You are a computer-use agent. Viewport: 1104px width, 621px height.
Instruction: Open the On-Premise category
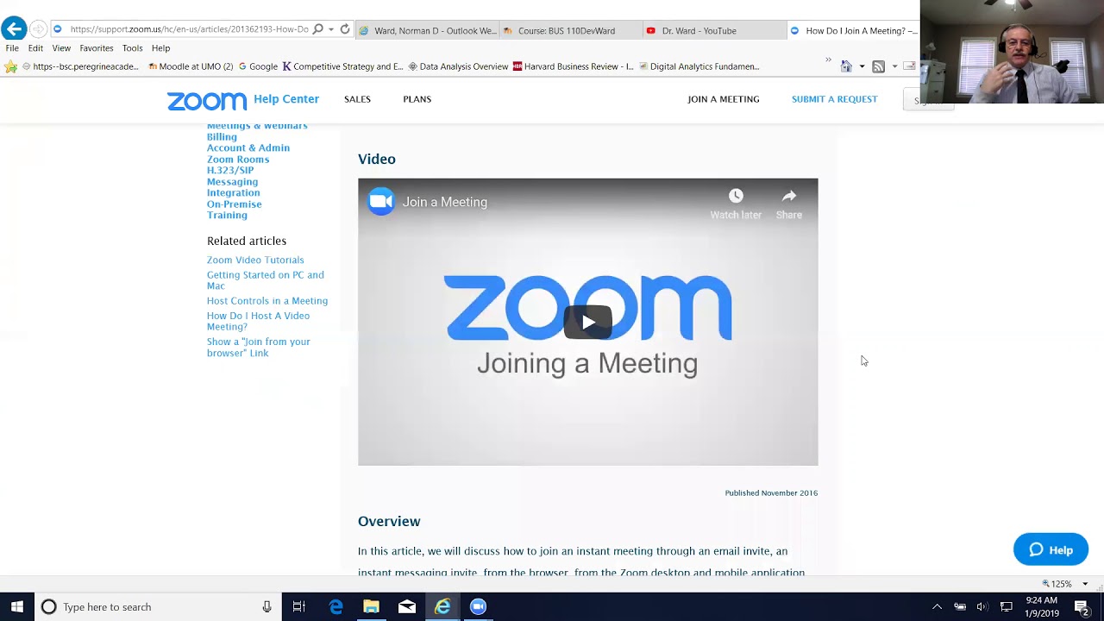tap(234, 204)
